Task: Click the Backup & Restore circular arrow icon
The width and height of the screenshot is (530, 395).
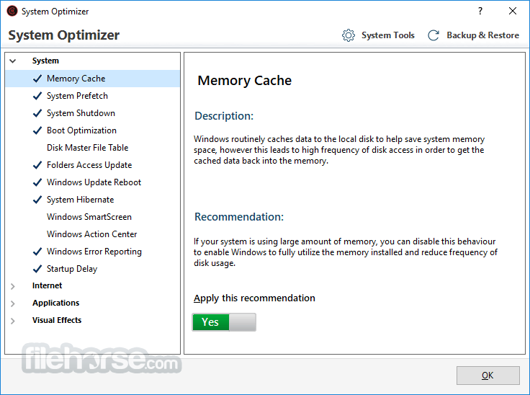Action: point(434,35)
